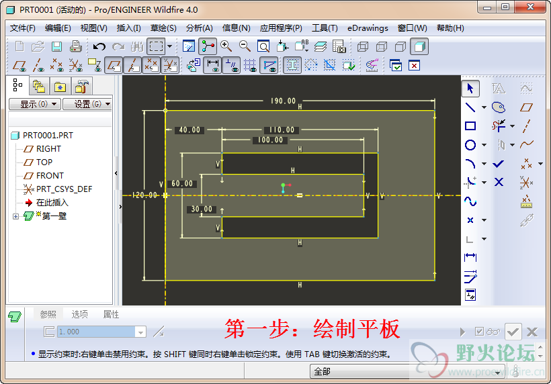551x384 pixels.
Task: Click the Zoom in magnifier icon
Action: coord(226,46)
